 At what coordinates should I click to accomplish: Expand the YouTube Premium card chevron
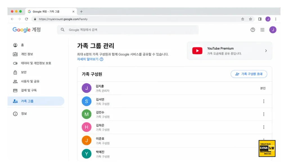(266, 51)
